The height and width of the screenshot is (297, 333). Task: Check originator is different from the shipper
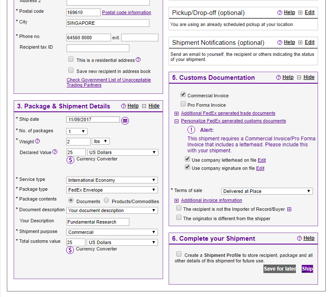point(179,217)
